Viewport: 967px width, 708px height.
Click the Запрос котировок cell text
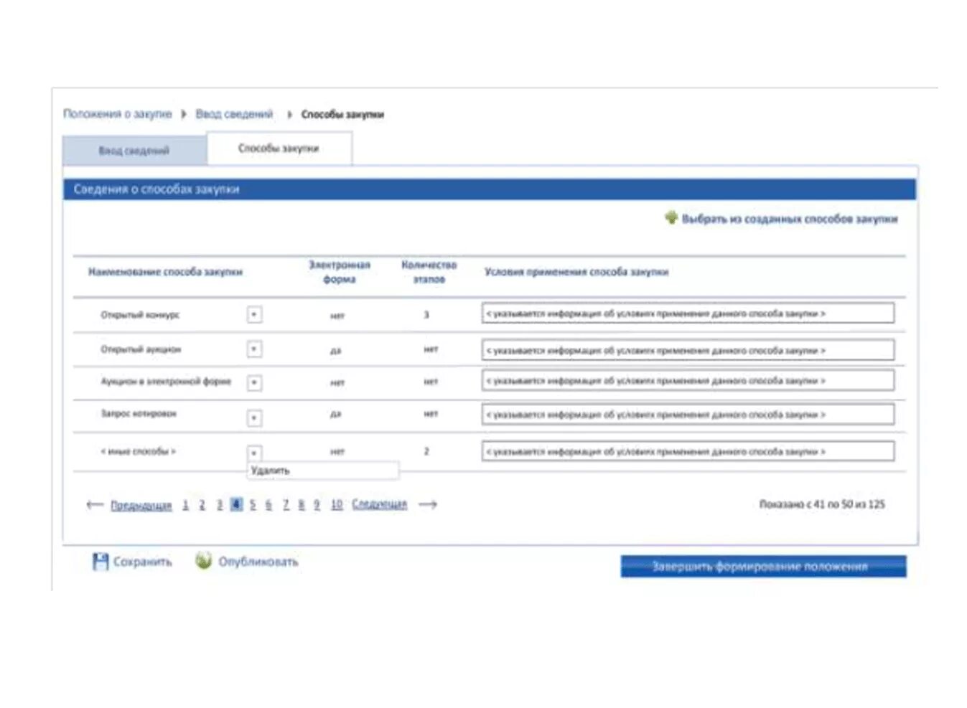click(139, 414)
